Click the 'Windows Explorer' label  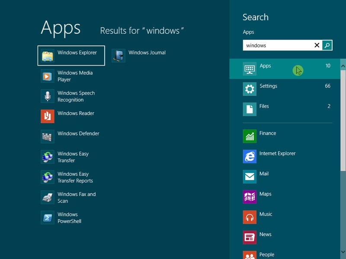point(77,53)
